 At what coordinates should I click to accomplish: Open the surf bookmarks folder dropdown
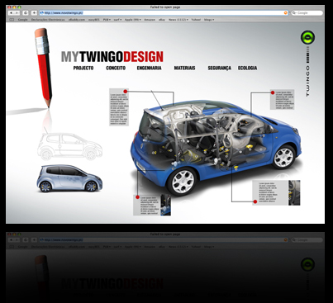pyautogui.click(x=117, y=20)
